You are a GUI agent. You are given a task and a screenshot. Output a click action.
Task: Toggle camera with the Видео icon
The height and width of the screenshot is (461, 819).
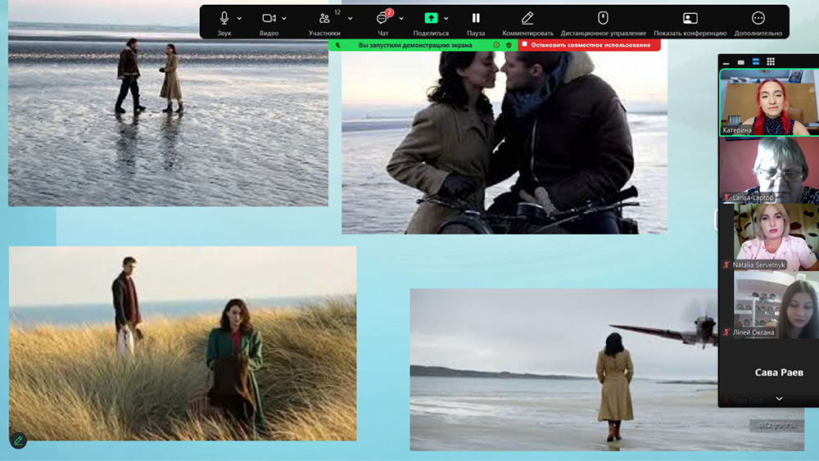[x=269, y=18]
